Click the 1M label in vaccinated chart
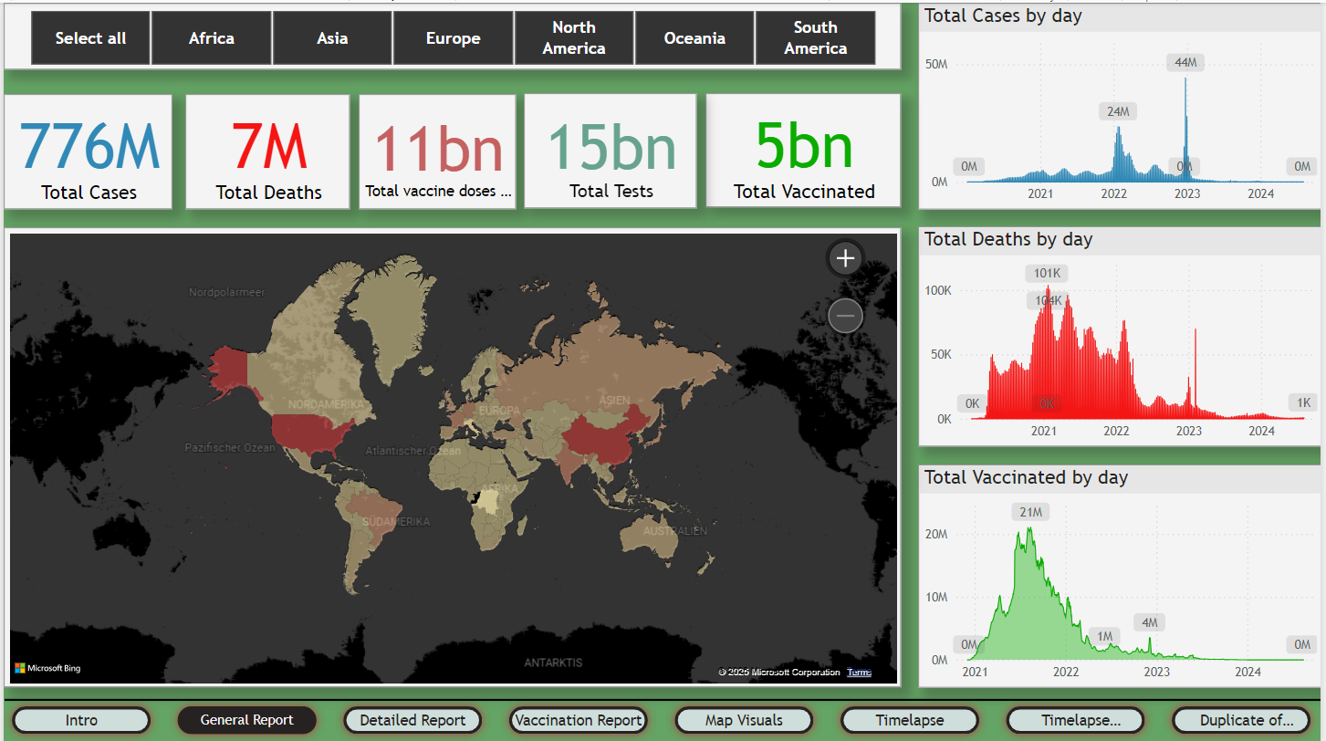The image size is (1326, 741). [x=1104, y=636]
